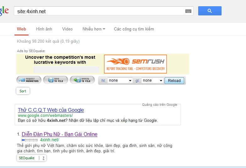Click the www.google.com/webmasters/ URL text
Viewport: 246px width, 168px height.
coord(45,116)
